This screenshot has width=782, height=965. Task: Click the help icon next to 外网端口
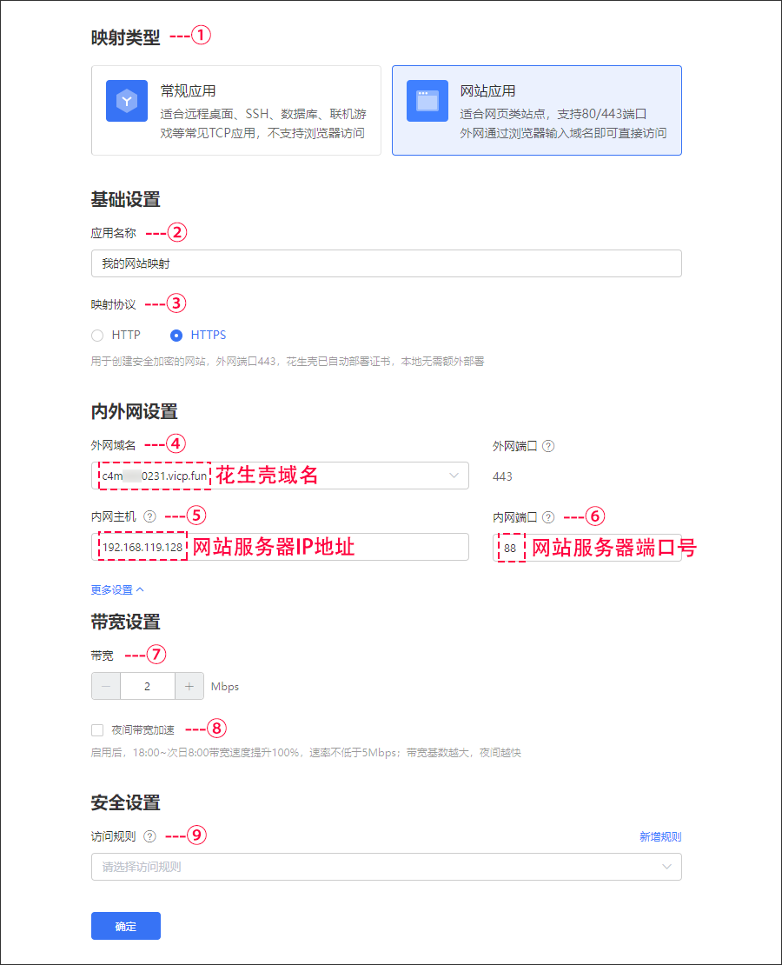pyautogui.click(x=548, y=446)
